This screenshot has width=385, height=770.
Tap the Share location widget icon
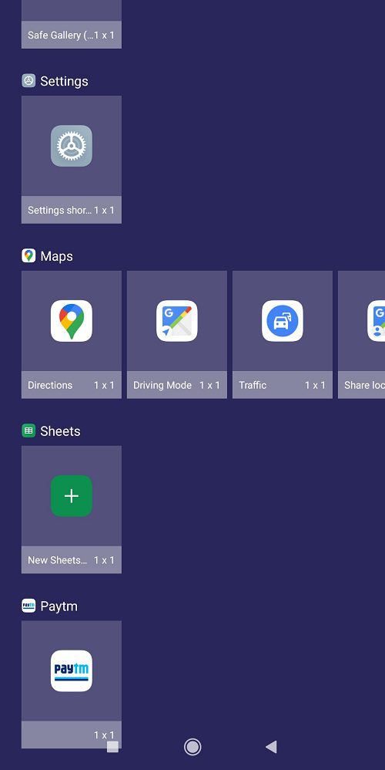(x=377, y=321)
